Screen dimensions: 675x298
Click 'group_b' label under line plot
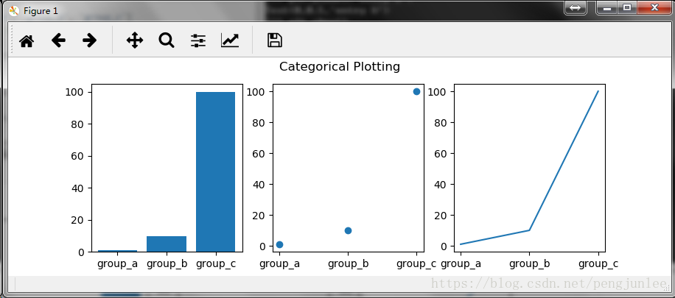pyautogui.click(x=530, y=264)
